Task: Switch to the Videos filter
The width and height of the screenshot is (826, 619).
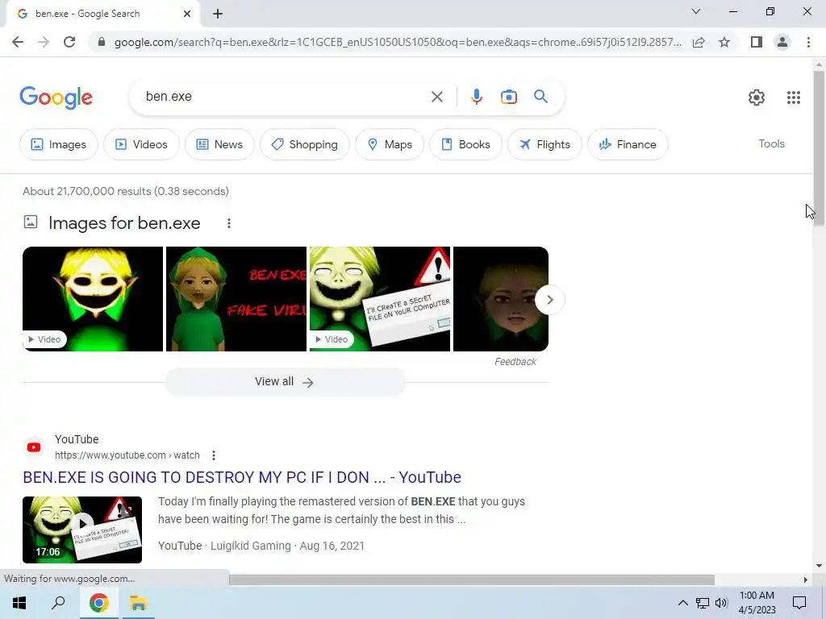Action: (141, 144)
